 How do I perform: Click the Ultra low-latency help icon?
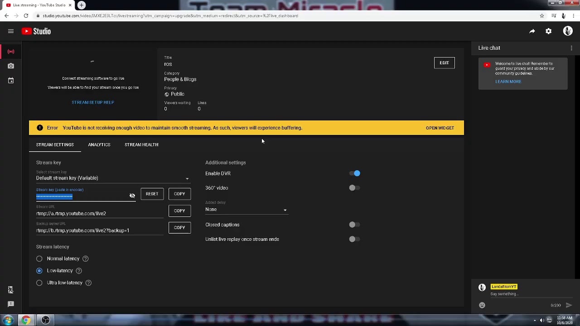coord(88,283)
